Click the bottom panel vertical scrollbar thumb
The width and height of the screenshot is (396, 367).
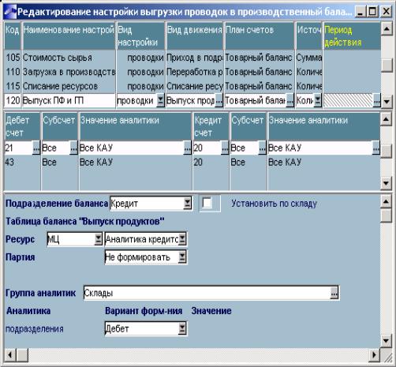point(386,215)
